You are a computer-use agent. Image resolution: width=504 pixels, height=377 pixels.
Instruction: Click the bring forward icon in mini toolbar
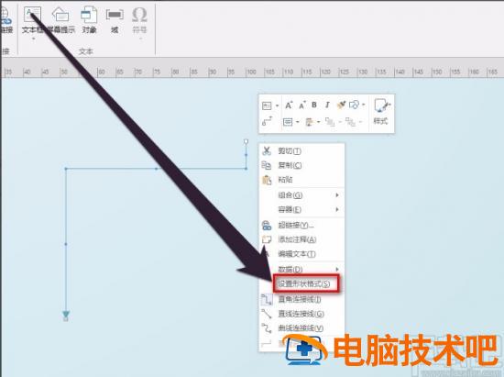click(x=330, y=122)
